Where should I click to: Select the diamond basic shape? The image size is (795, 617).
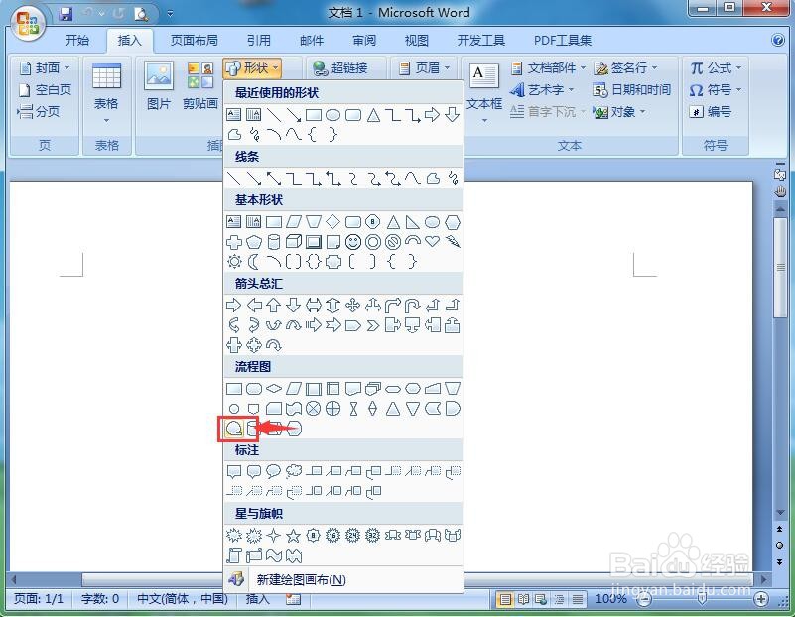(x=332, y=222)
